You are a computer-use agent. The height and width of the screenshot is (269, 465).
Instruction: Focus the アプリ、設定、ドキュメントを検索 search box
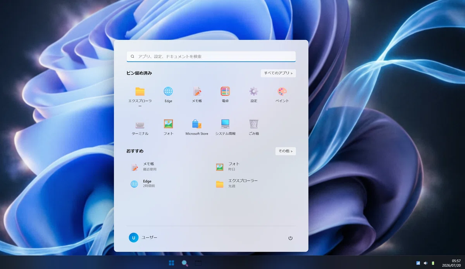click(x=211, y=56)
